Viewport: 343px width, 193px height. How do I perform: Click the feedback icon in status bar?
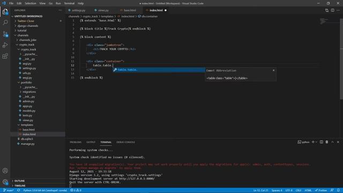(x=332, y=190)
